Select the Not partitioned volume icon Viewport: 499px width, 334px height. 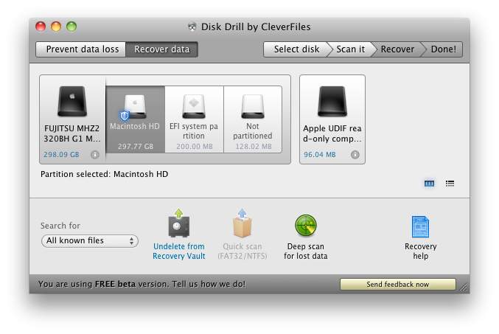[x=252, y=106]
